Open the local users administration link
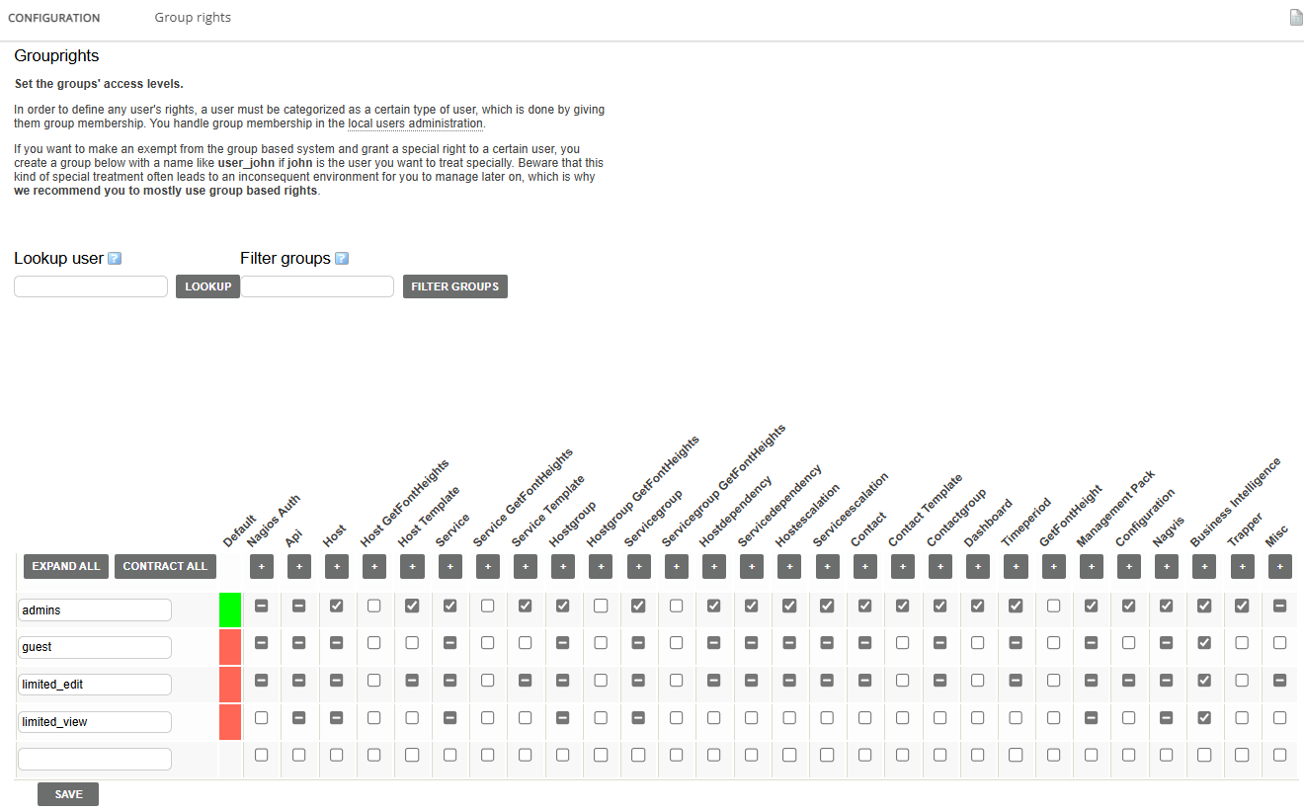 (x=415, y=124)
